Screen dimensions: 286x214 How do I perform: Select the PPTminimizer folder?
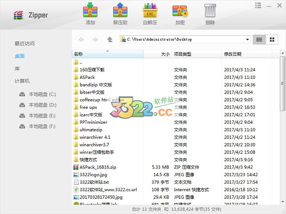[175, 122]
